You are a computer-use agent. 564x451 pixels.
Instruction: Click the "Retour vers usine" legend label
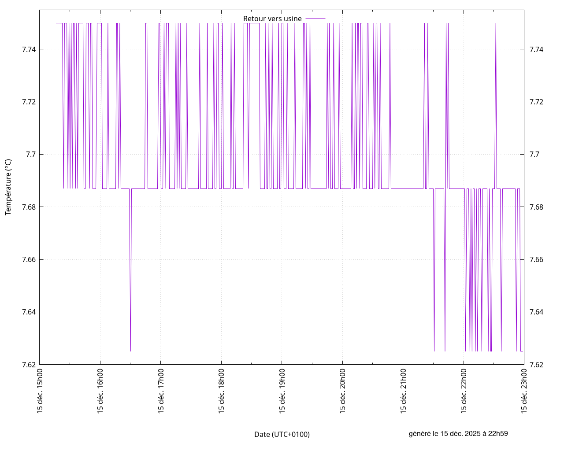tap(272, 18)
